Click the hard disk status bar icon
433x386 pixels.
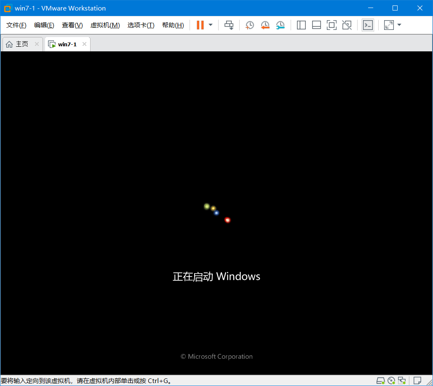381,381
